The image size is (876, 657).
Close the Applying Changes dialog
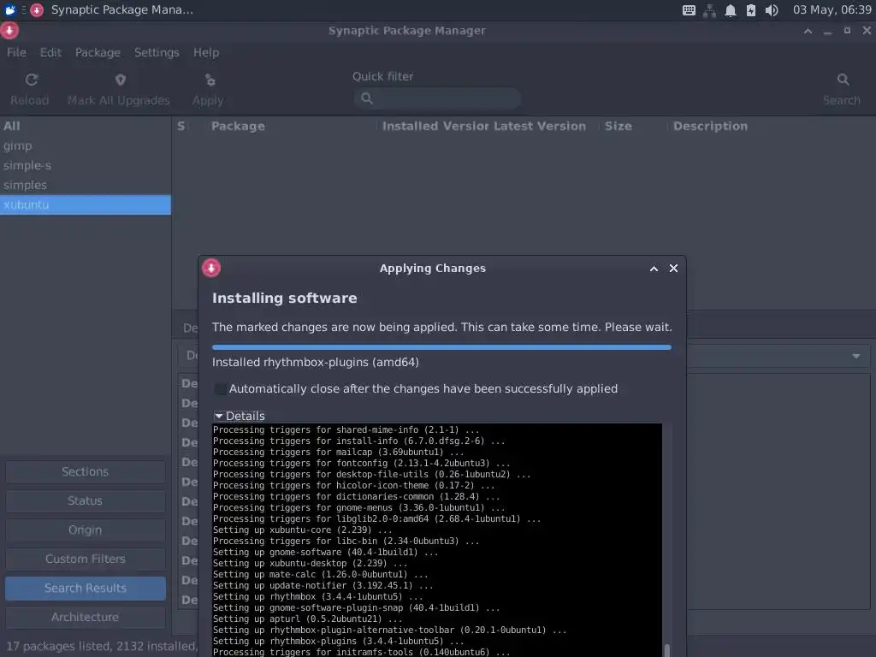coord(673,268)
